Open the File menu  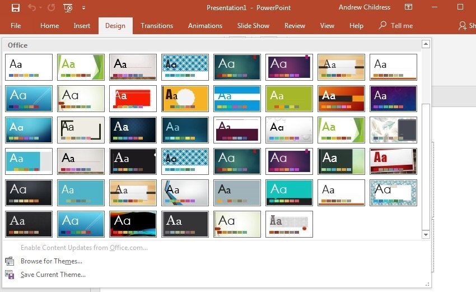pyautogui.click(x=16, y=26)
